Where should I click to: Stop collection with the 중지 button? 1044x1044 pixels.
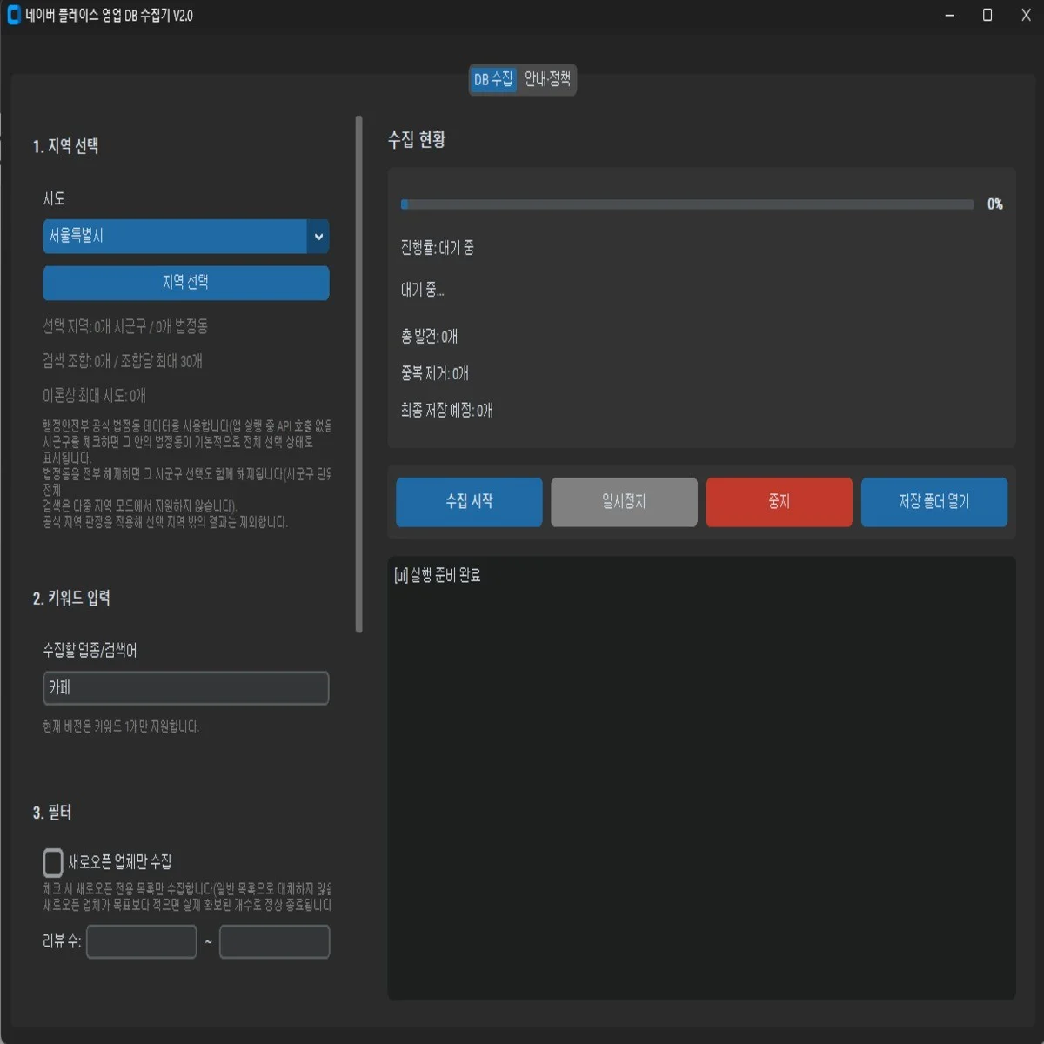tap(779, 502)
